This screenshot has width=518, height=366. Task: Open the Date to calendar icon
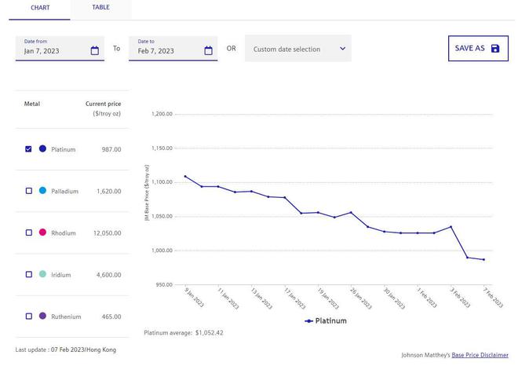(208, 51)
